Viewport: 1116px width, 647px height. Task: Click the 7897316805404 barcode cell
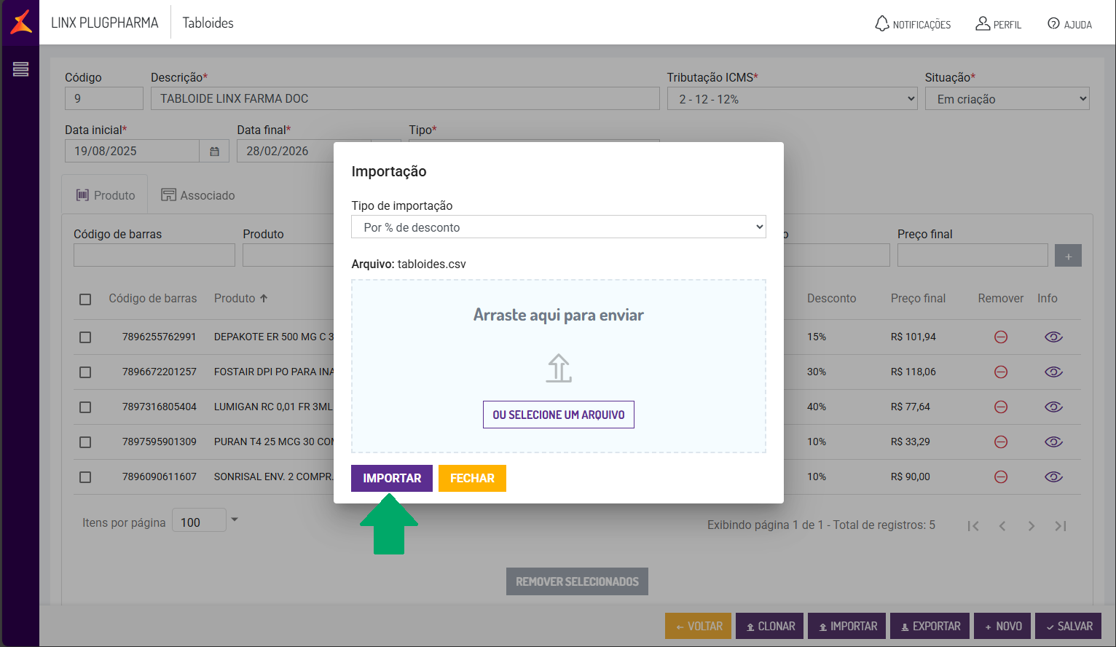[160, 407]
